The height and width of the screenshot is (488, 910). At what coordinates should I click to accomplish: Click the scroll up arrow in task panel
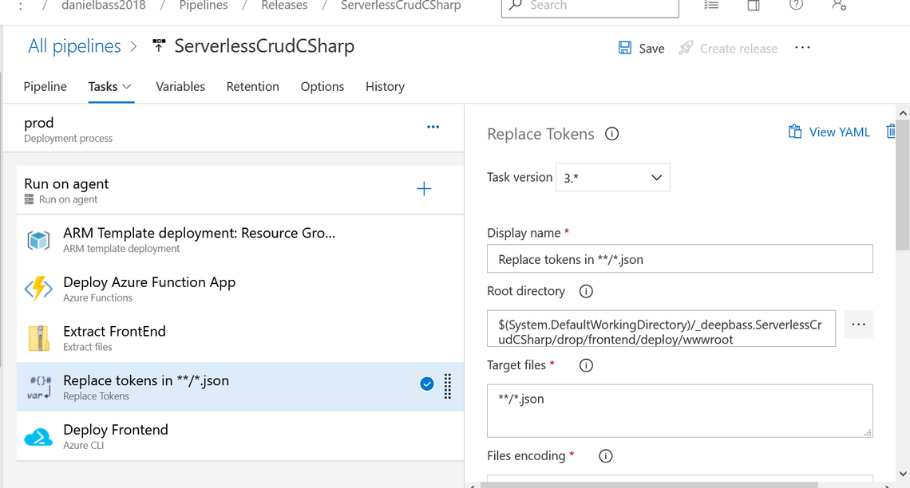tap(903, 113)
